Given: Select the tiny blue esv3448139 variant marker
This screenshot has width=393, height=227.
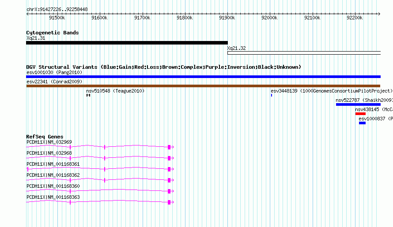Looking at the screenshot, I should (272, 95).
